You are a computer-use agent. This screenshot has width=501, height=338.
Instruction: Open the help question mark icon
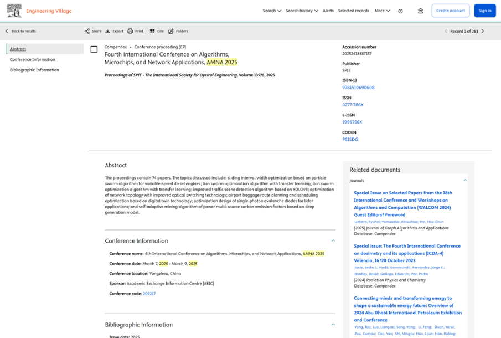400,11
